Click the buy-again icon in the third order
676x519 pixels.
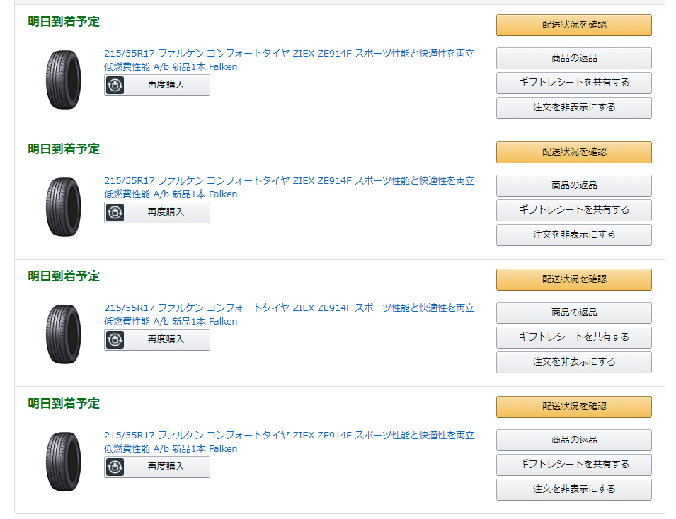115,339
